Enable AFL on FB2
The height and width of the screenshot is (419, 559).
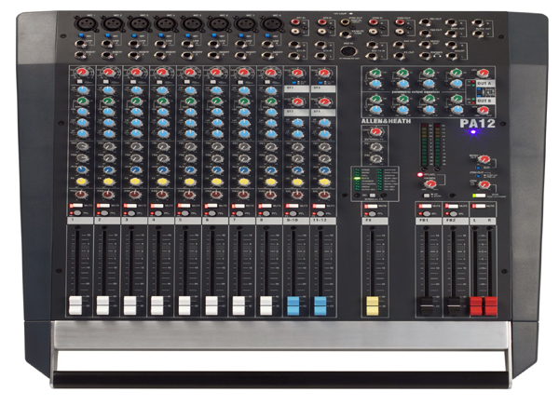(453, 213)
